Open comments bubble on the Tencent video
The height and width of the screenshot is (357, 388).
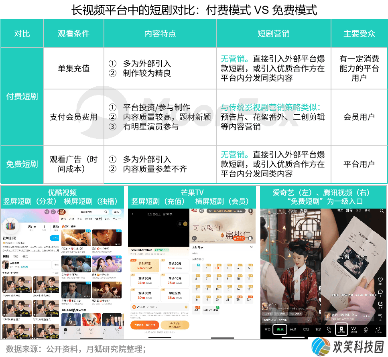[380, 292]
